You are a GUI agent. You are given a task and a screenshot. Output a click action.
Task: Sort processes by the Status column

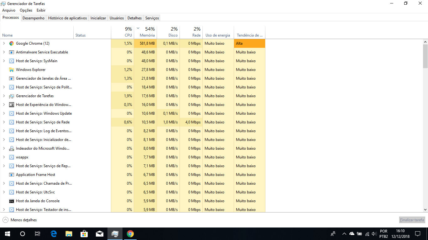pyautogui.click(x=92, y=32)
